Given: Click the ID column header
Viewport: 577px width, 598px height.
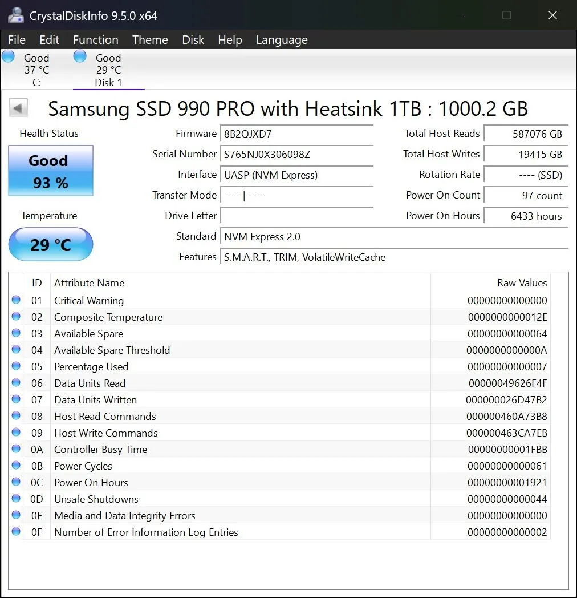Looking at the screenshot, I should coord(36,283).
